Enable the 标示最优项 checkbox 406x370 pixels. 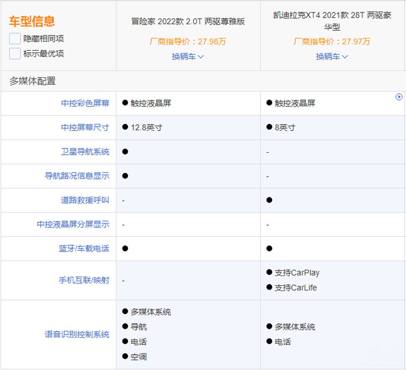point(15,54)
